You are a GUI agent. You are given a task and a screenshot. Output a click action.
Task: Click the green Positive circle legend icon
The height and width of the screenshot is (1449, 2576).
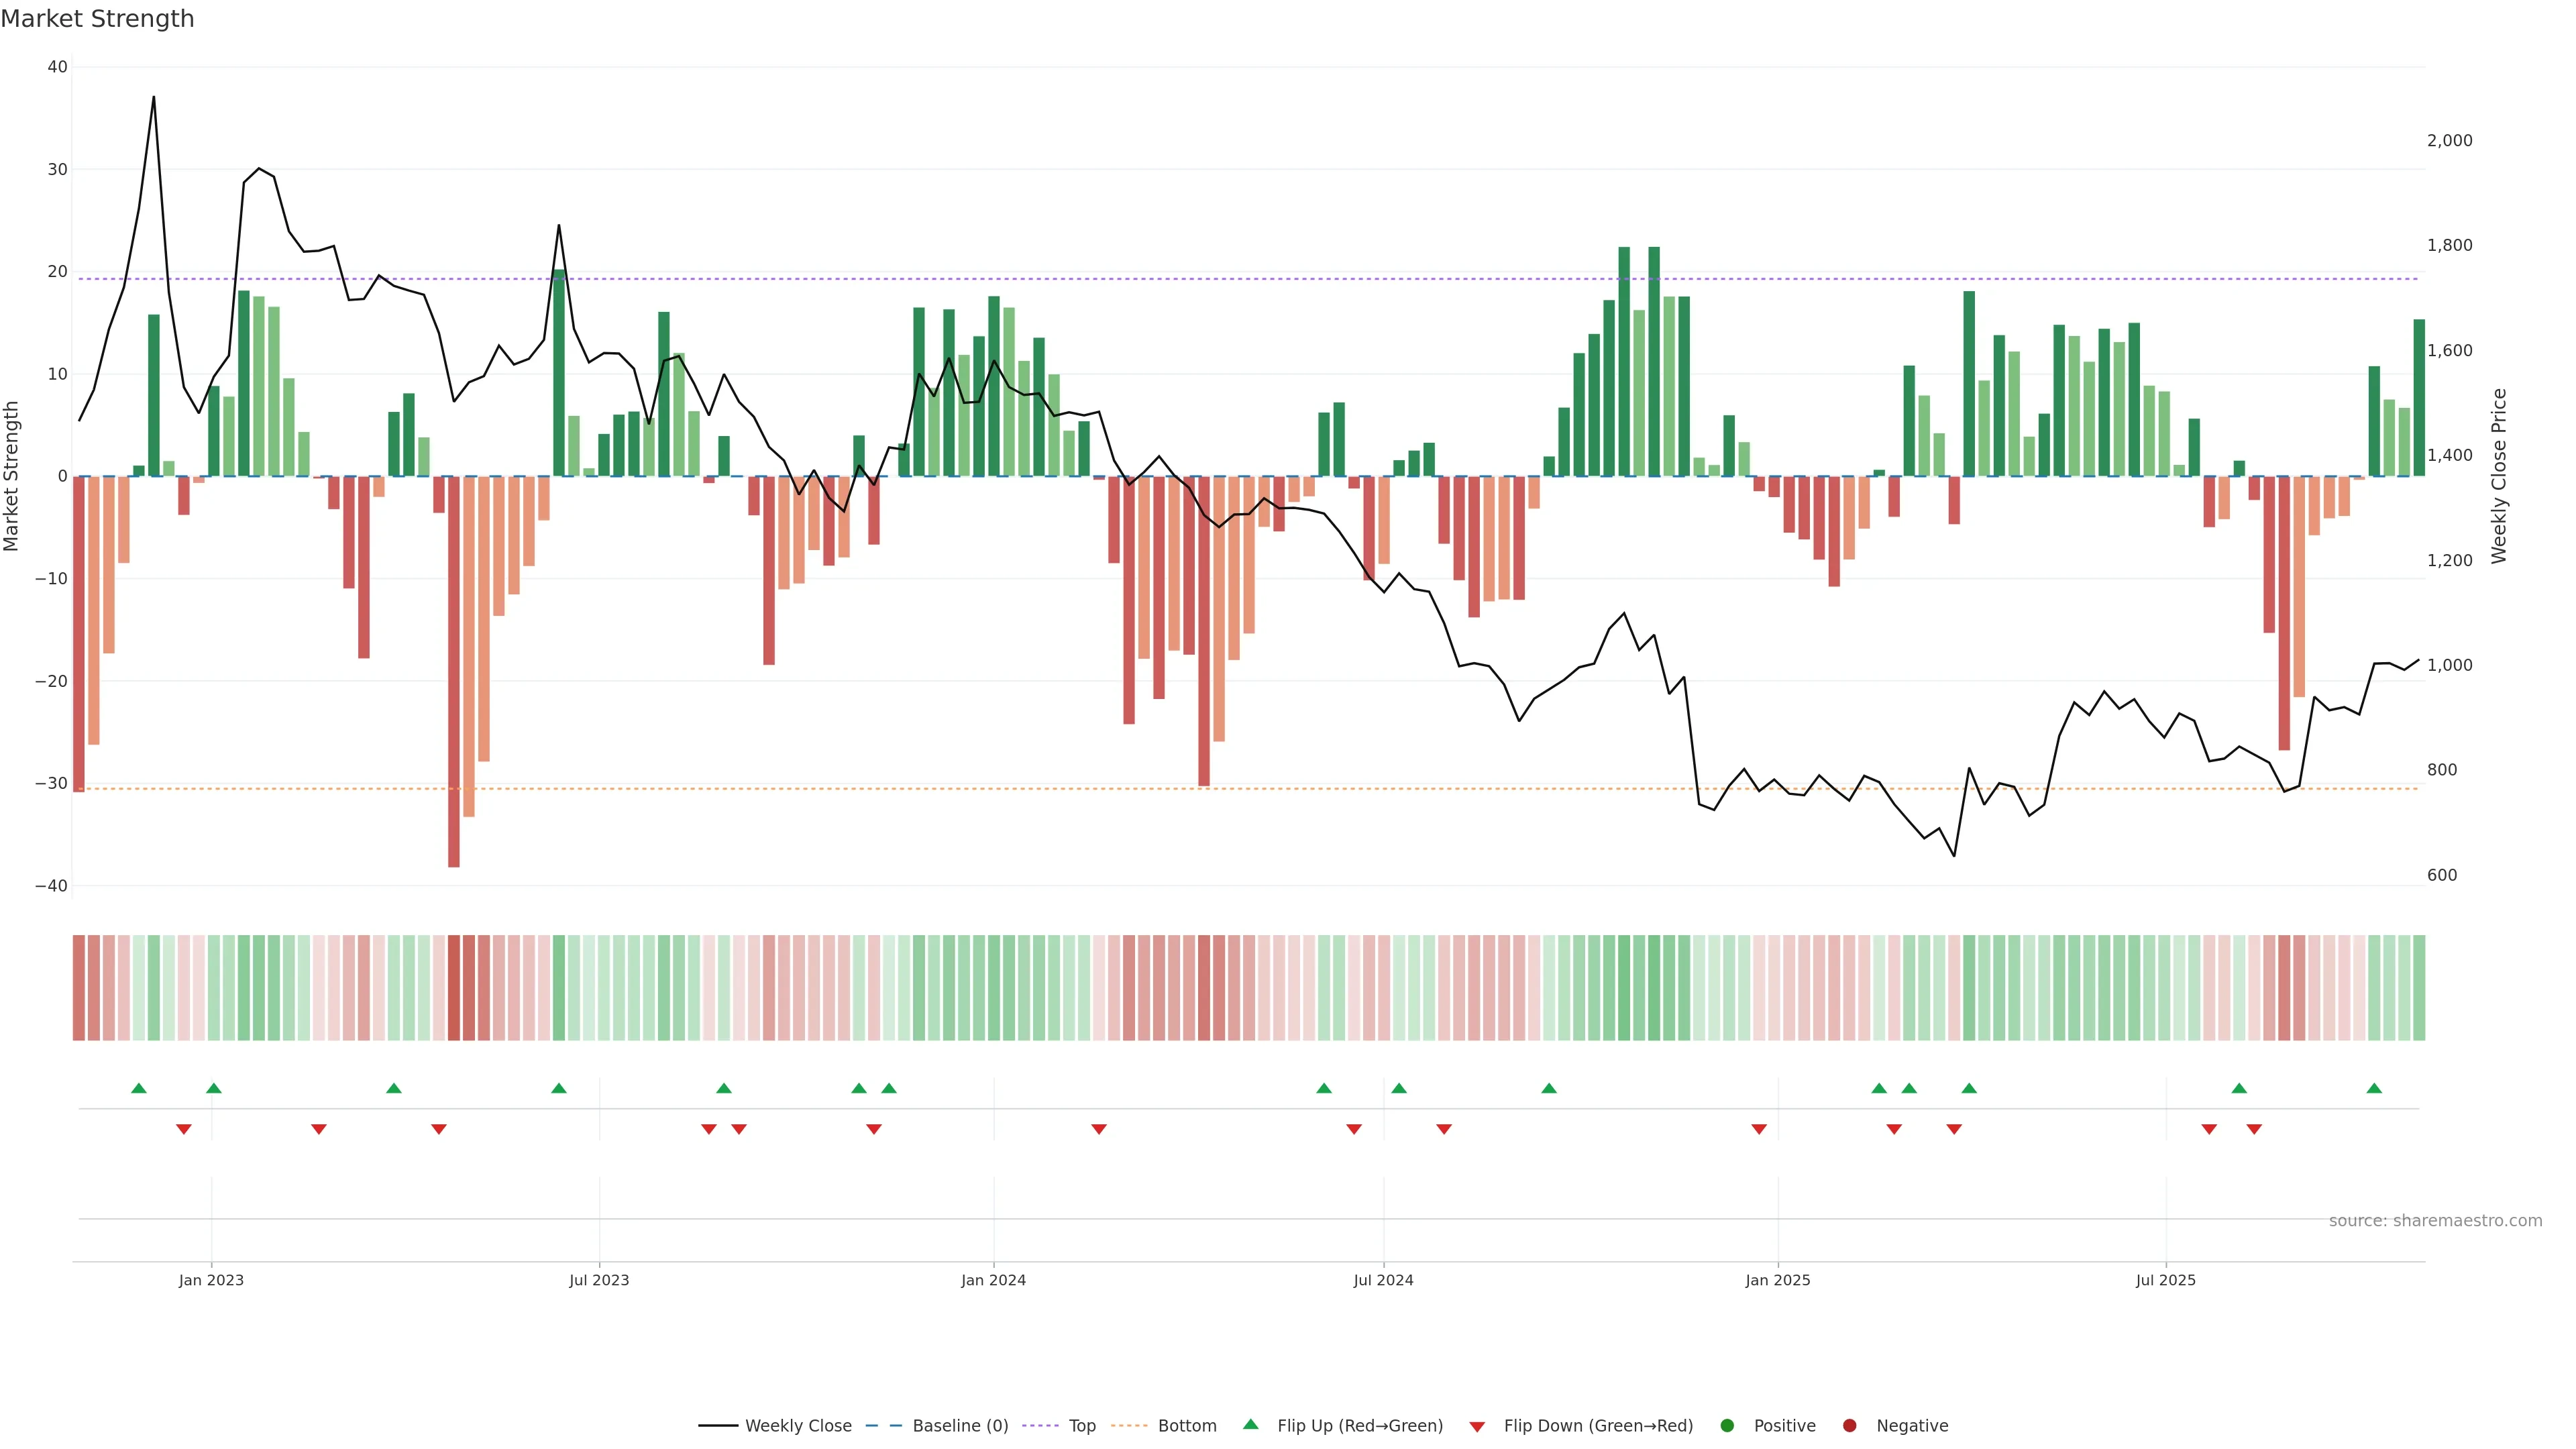(1727, 1425)
